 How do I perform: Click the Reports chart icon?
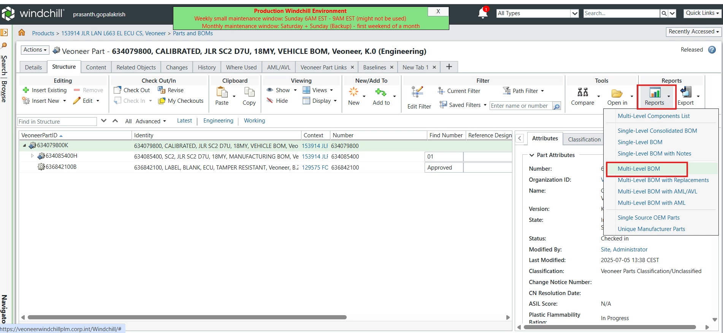tap(655, 92)
